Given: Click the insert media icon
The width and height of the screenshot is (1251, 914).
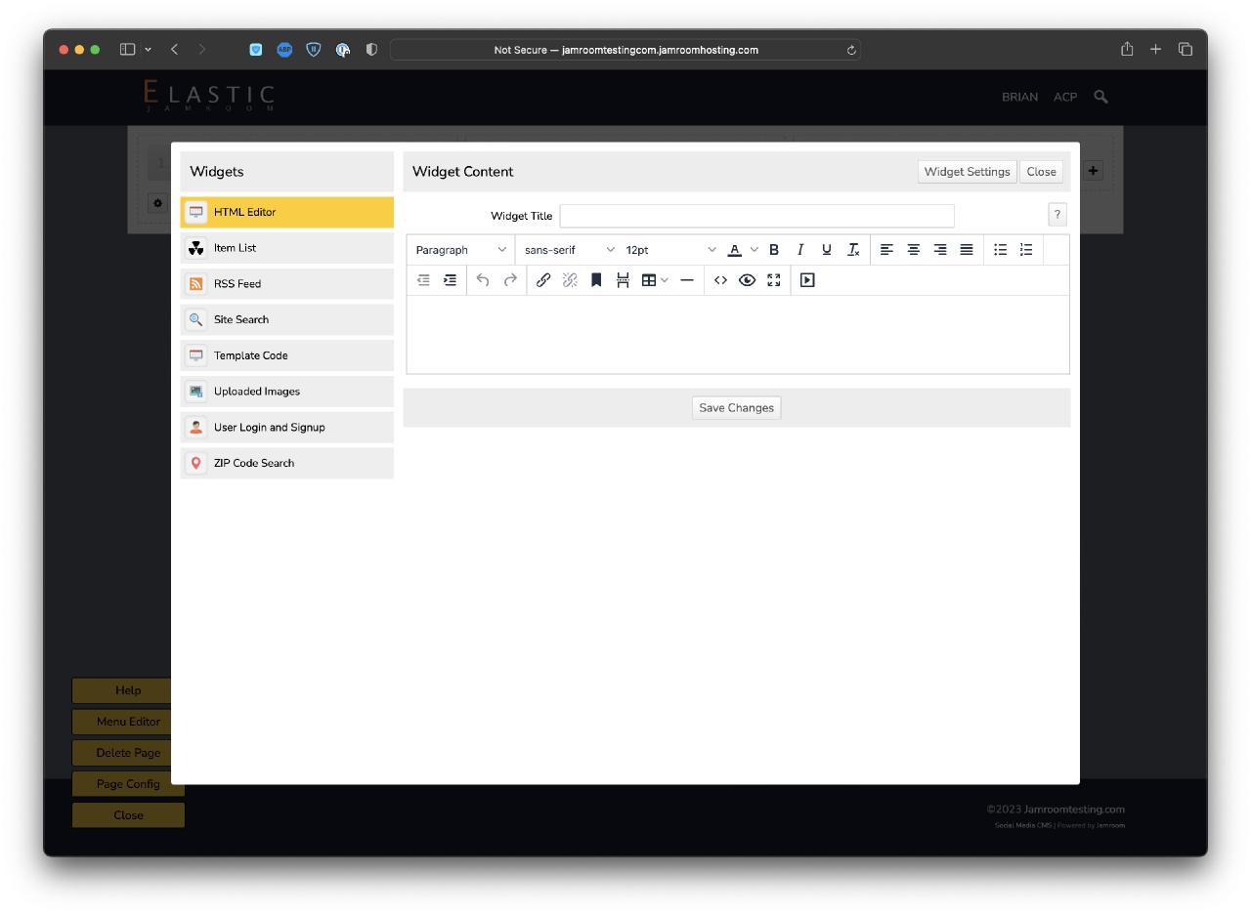Looking at the screenshot, I should tap(807, 280).
